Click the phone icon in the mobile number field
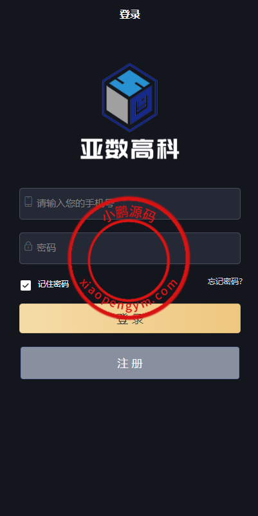The height and width of the screenshot is (516, 258). [28, 201]
